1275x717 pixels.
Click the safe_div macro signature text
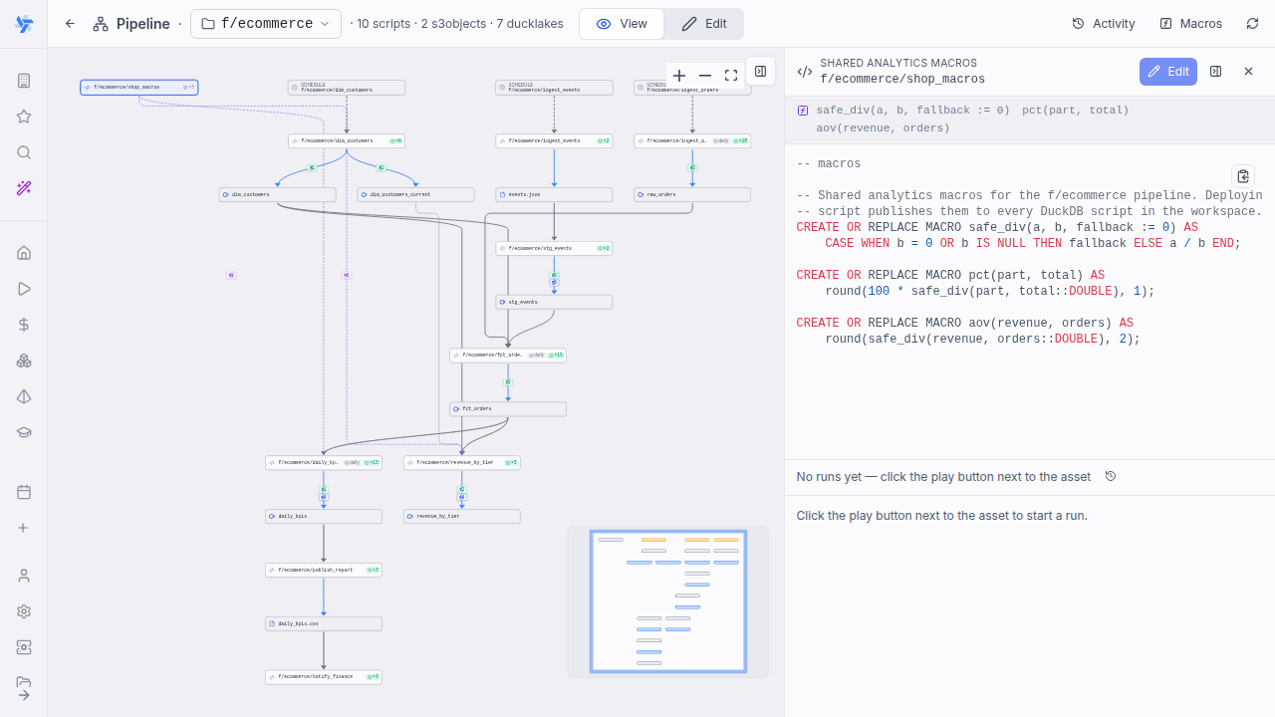(x=912, y=111)
